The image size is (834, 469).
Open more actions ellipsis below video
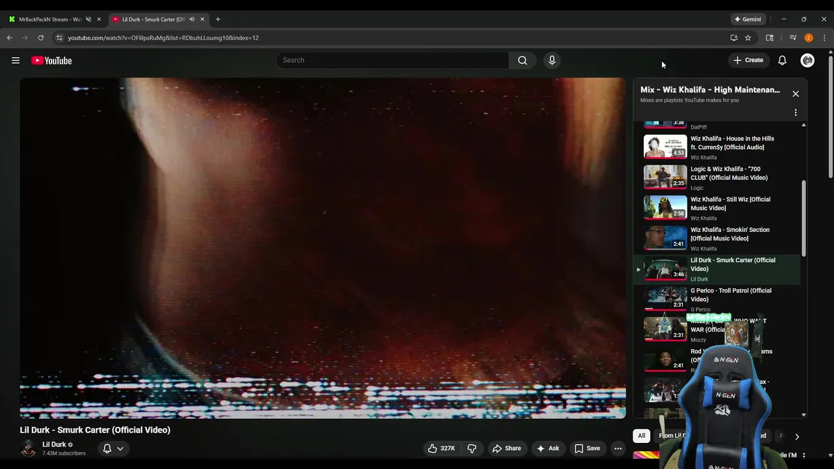click(618, 448)
